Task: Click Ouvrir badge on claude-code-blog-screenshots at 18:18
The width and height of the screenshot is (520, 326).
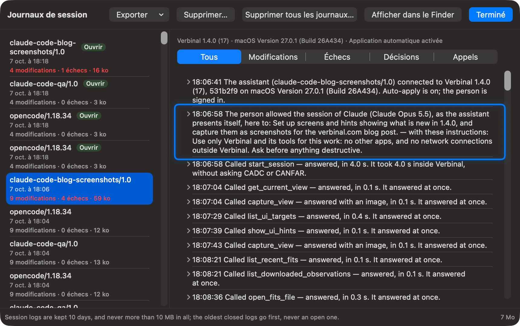Action: coord(93,47)
